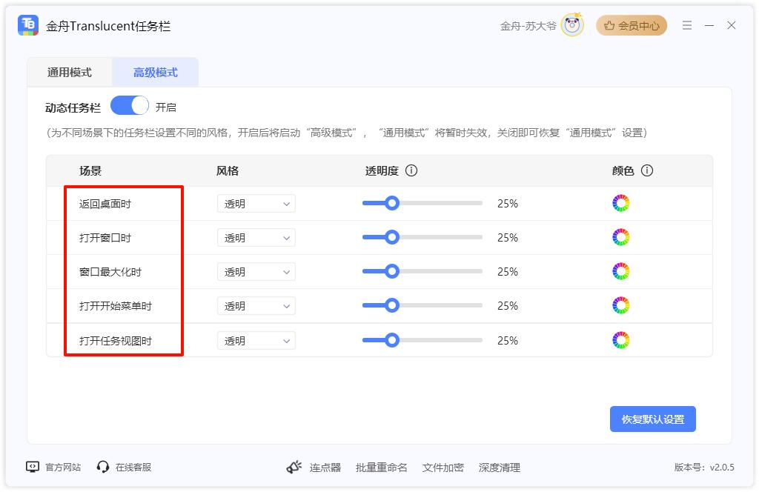This screenshot has width=759, height=492.
Task: Expand style dropdown for 窗口最大化时
Action: tap(256, 272)
